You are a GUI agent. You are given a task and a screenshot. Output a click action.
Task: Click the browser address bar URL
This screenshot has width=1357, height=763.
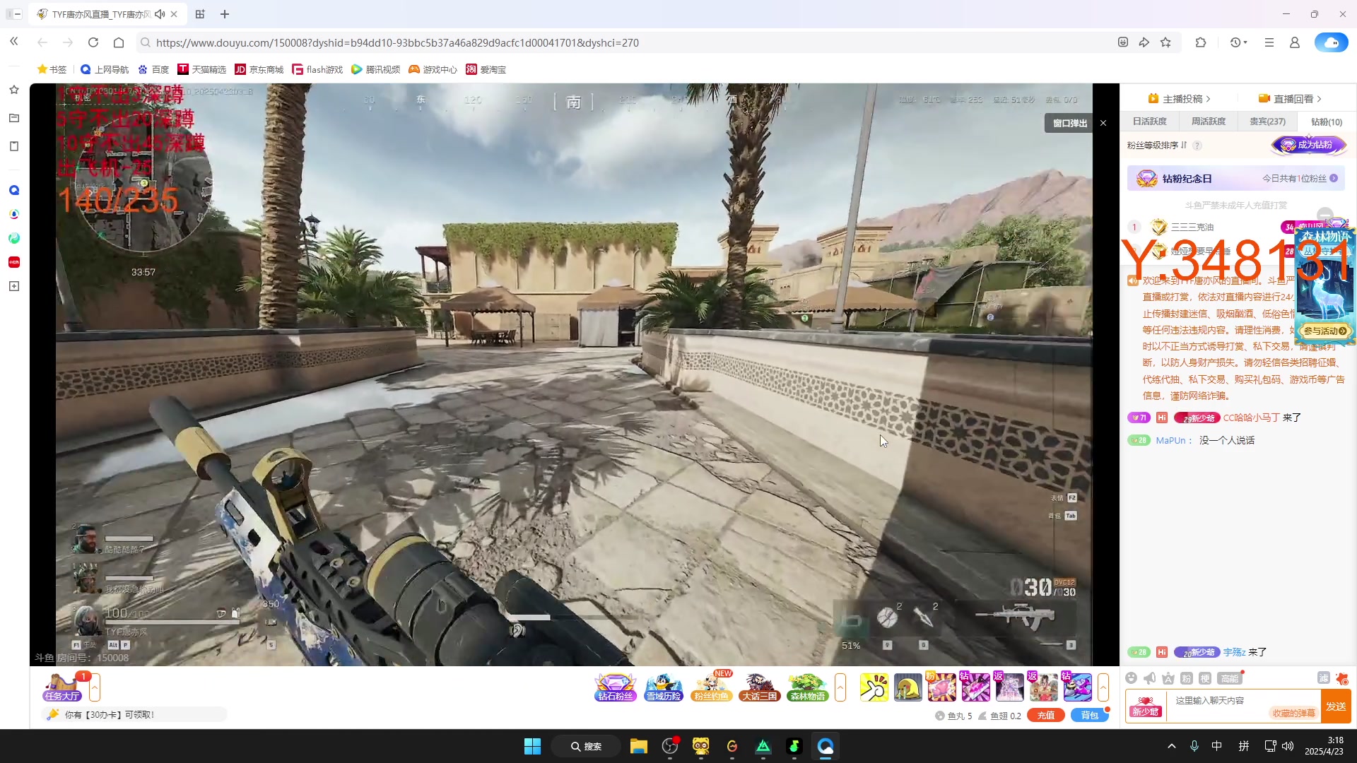pyautogui.click(x=397, y=42)
